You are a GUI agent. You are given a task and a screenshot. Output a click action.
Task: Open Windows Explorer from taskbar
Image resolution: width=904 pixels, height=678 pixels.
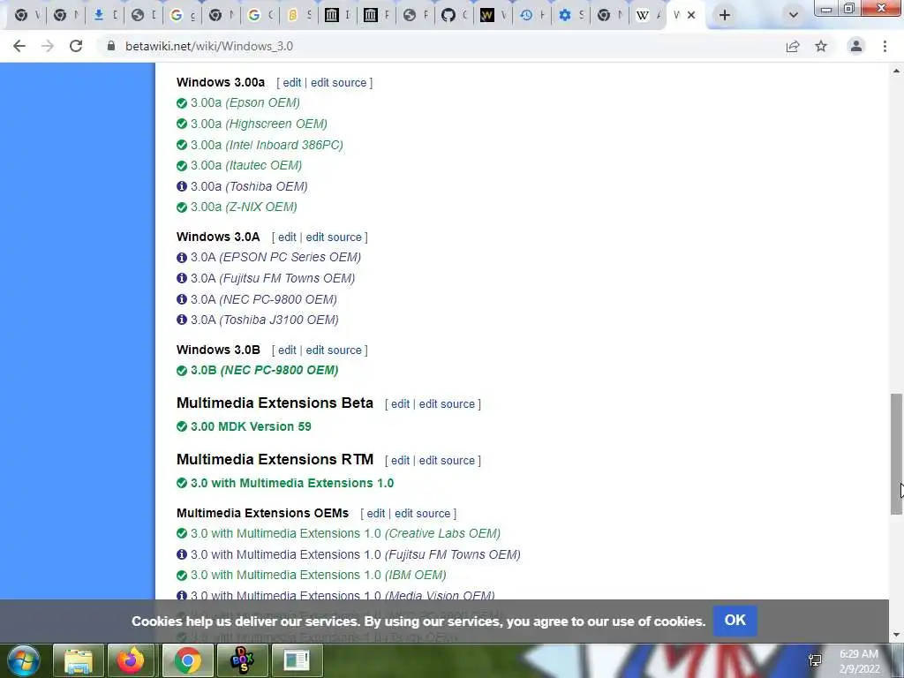point(79,660)
